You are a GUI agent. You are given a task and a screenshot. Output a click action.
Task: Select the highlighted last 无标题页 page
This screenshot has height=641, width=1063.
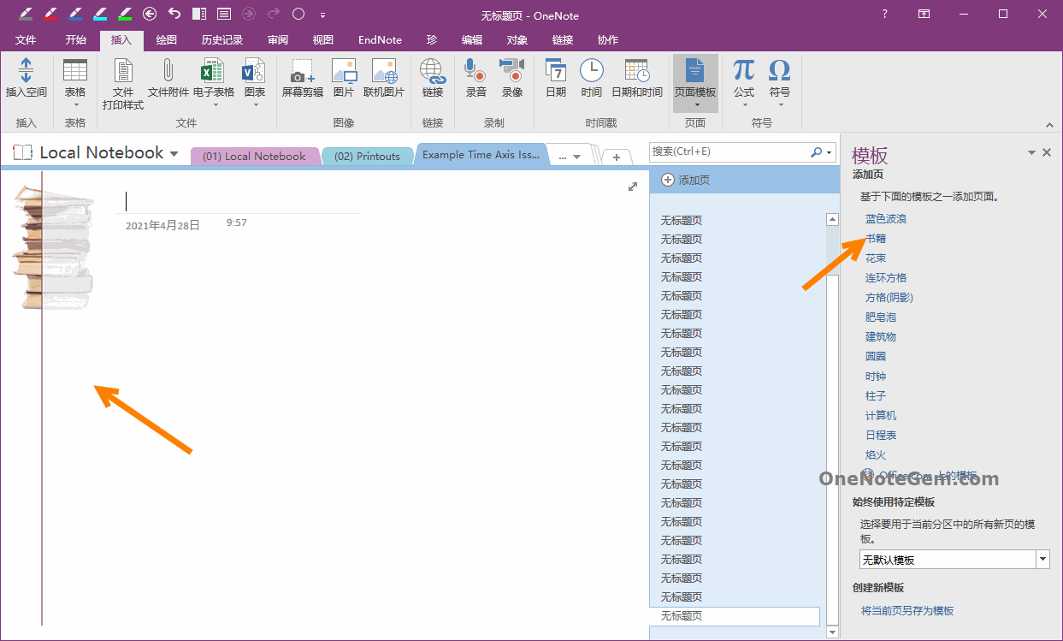tap(734, 616)
